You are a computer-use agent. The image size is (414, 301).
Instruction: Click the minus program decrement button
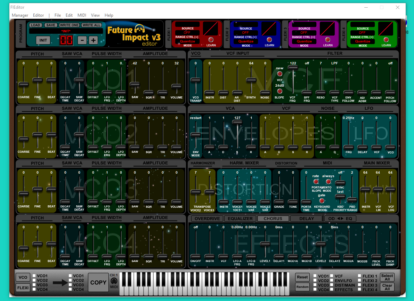(82, 40)
